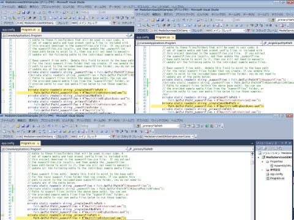Image resolution: width=294 pixels, height=220 pixels.
Task: Click thread flag icon in bottom debug toolbar
Action: [x=114, y=136]
